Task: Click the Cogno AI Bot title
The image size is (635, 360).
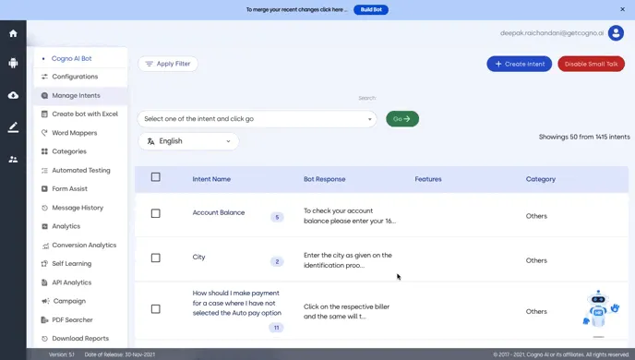Action: click(72, 58)
